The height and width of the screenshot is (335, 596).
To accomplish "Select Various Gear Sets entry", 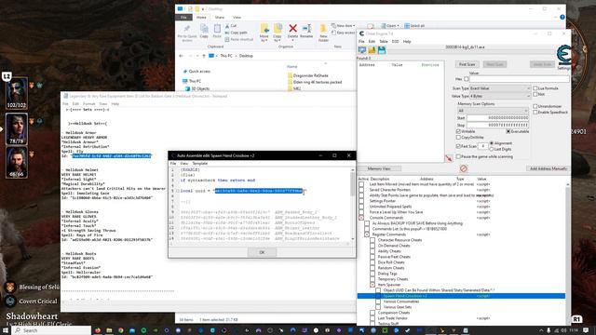I will pyautogui.click(x=398, y=307).
